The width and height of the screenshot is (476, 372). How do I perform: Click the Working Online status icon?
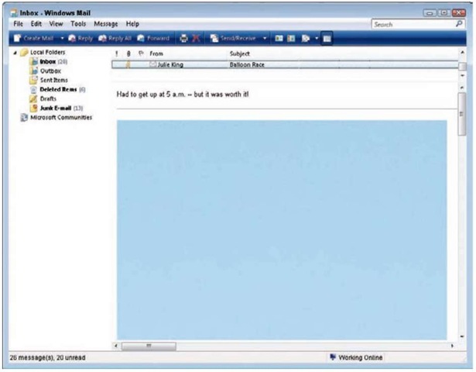(333, 357)
